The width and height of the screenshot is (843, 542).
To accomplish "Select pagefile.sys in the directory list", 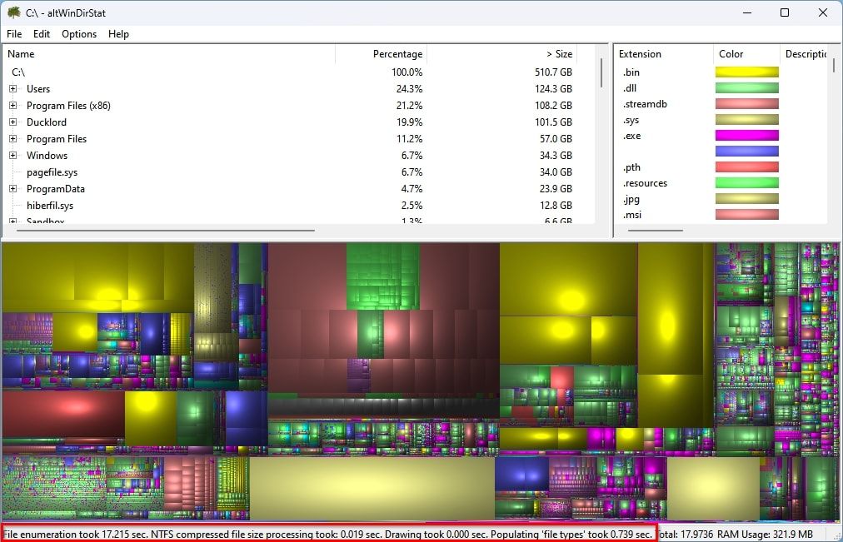I will coord(54,172).
